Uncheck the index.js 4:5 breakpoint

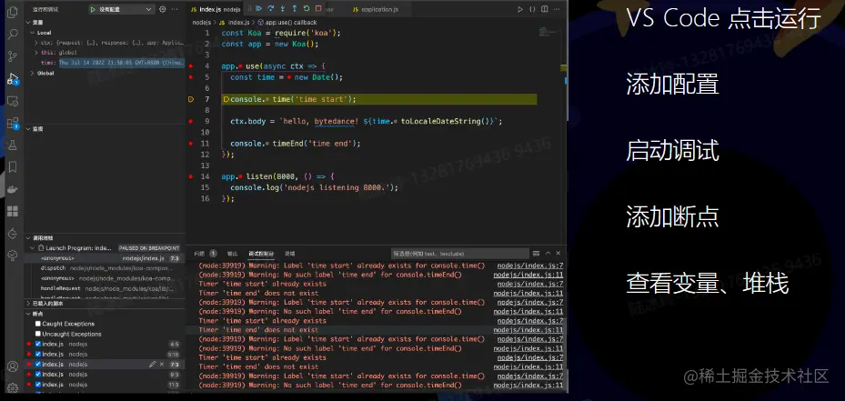click(37, 344)
